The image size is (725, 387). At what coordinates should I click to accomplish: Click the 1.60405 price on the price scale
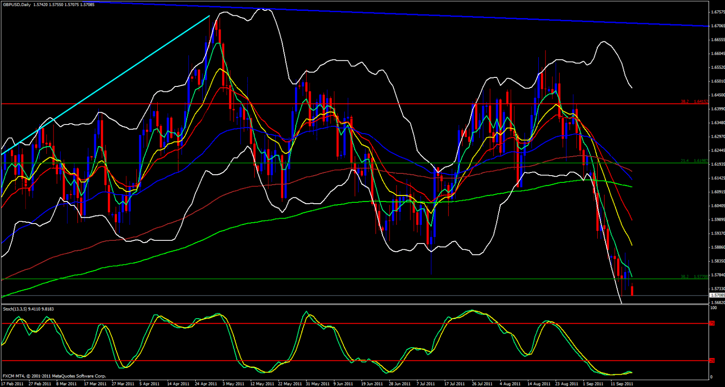tap(717, 206)
